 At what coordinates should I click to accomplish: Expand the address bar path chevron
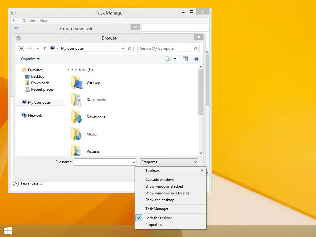click(x=58, y=48)
